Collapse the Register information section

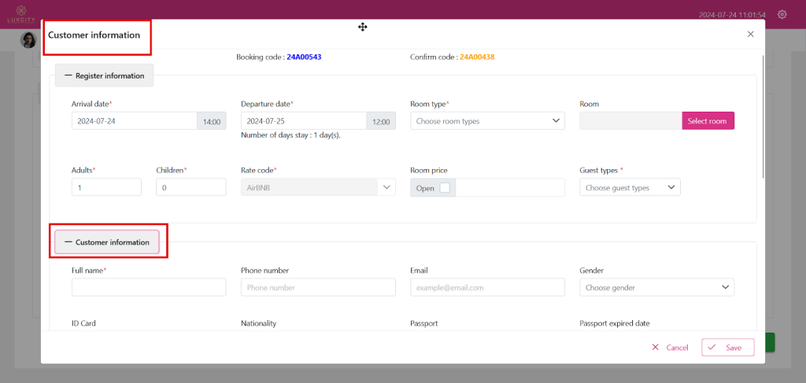[105, 75]
